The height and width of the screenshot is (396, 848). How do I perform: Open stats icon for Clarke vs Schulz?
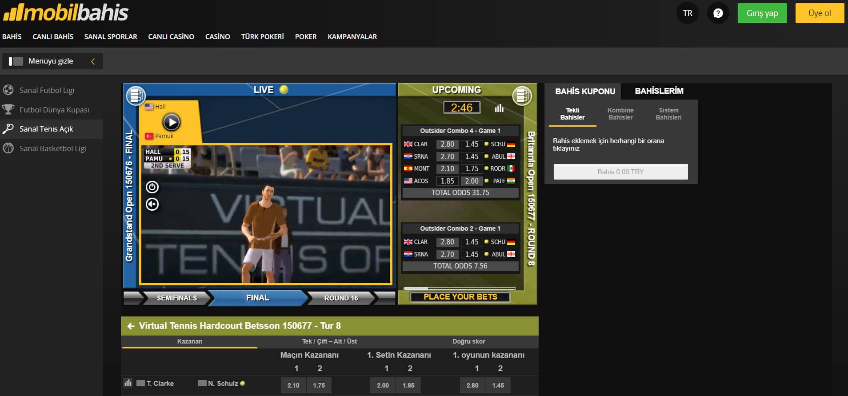click(x=128, y=383)
